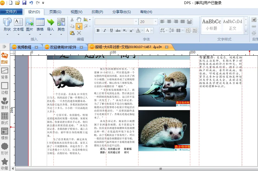The width and height of the screenshot is (258, 171).
Task: Open the 文件(F) file menu button
Action: (x=11, y=12)
